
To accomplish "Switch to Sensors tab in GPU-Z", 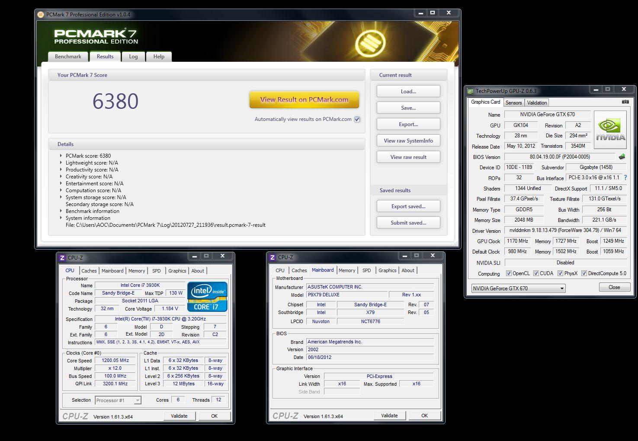I will (513, 103).
